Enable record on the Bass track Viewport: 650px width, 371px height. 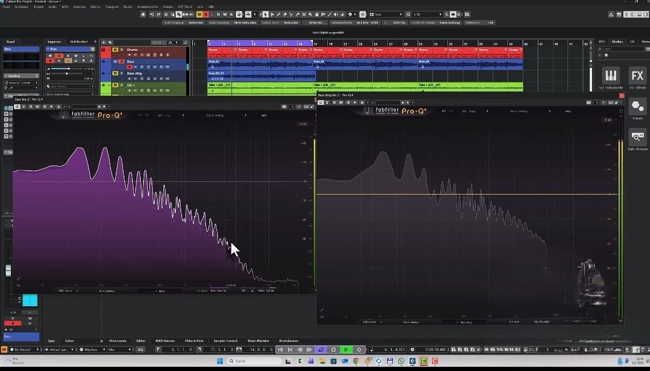point(129,67)
